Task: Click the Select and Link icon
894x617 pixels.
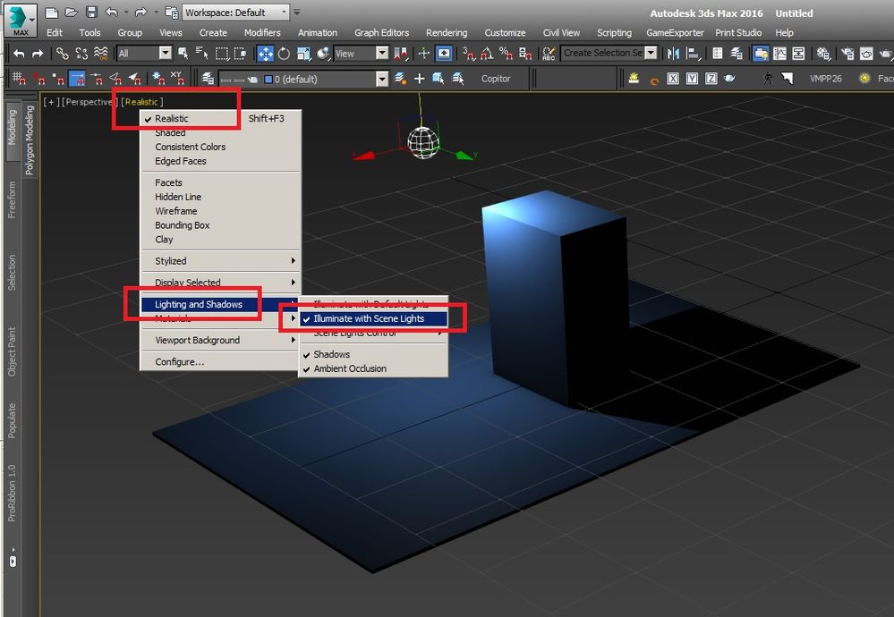Action: (62, 54)
